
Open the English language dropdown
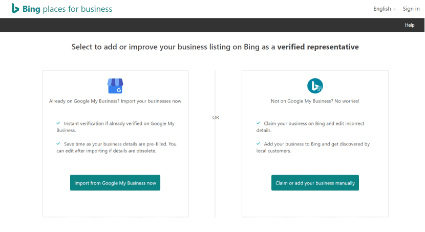coord(385,9)
